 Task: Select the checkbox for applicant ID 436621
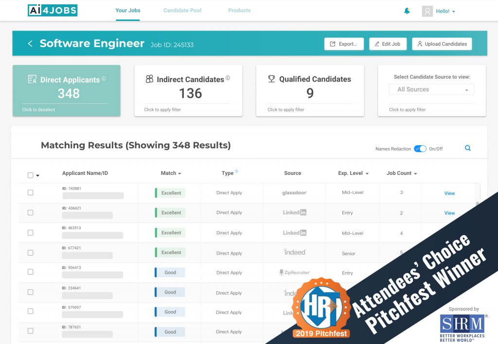click(31, 213)
